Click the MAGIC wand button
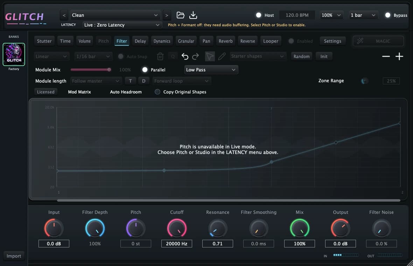Image resolution: width=413 pixels, height=266 pixels. (x=378, y=41)
